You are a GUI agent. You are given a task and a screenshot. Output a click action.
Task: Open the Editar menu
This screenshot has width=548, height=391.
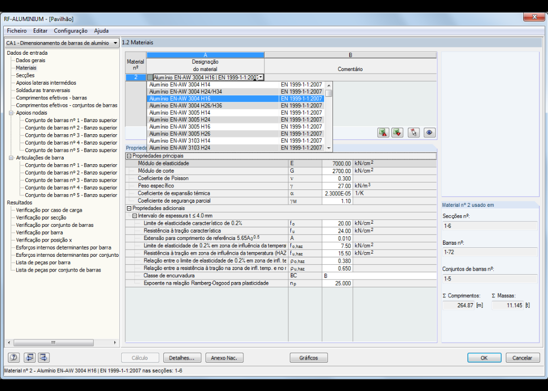tap(40, 31)
